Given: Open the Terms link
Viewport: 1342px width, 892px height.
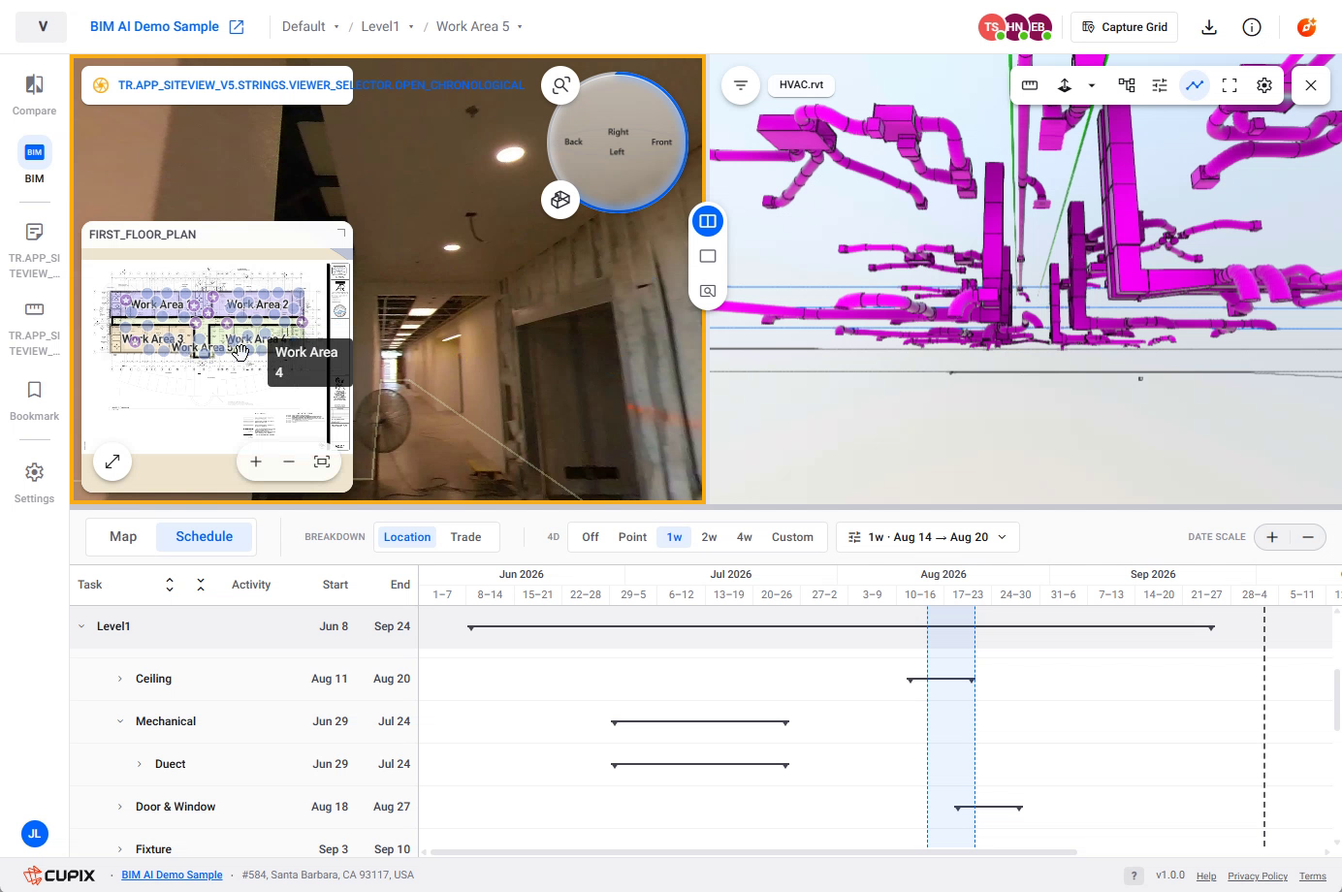Looking at the screenshot, I should [x=1313, y=876].
